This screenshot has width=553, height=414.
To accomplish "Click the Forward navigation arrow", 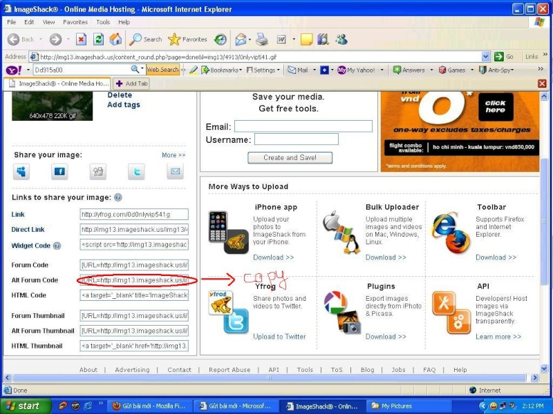I will [x=55, y=39].
